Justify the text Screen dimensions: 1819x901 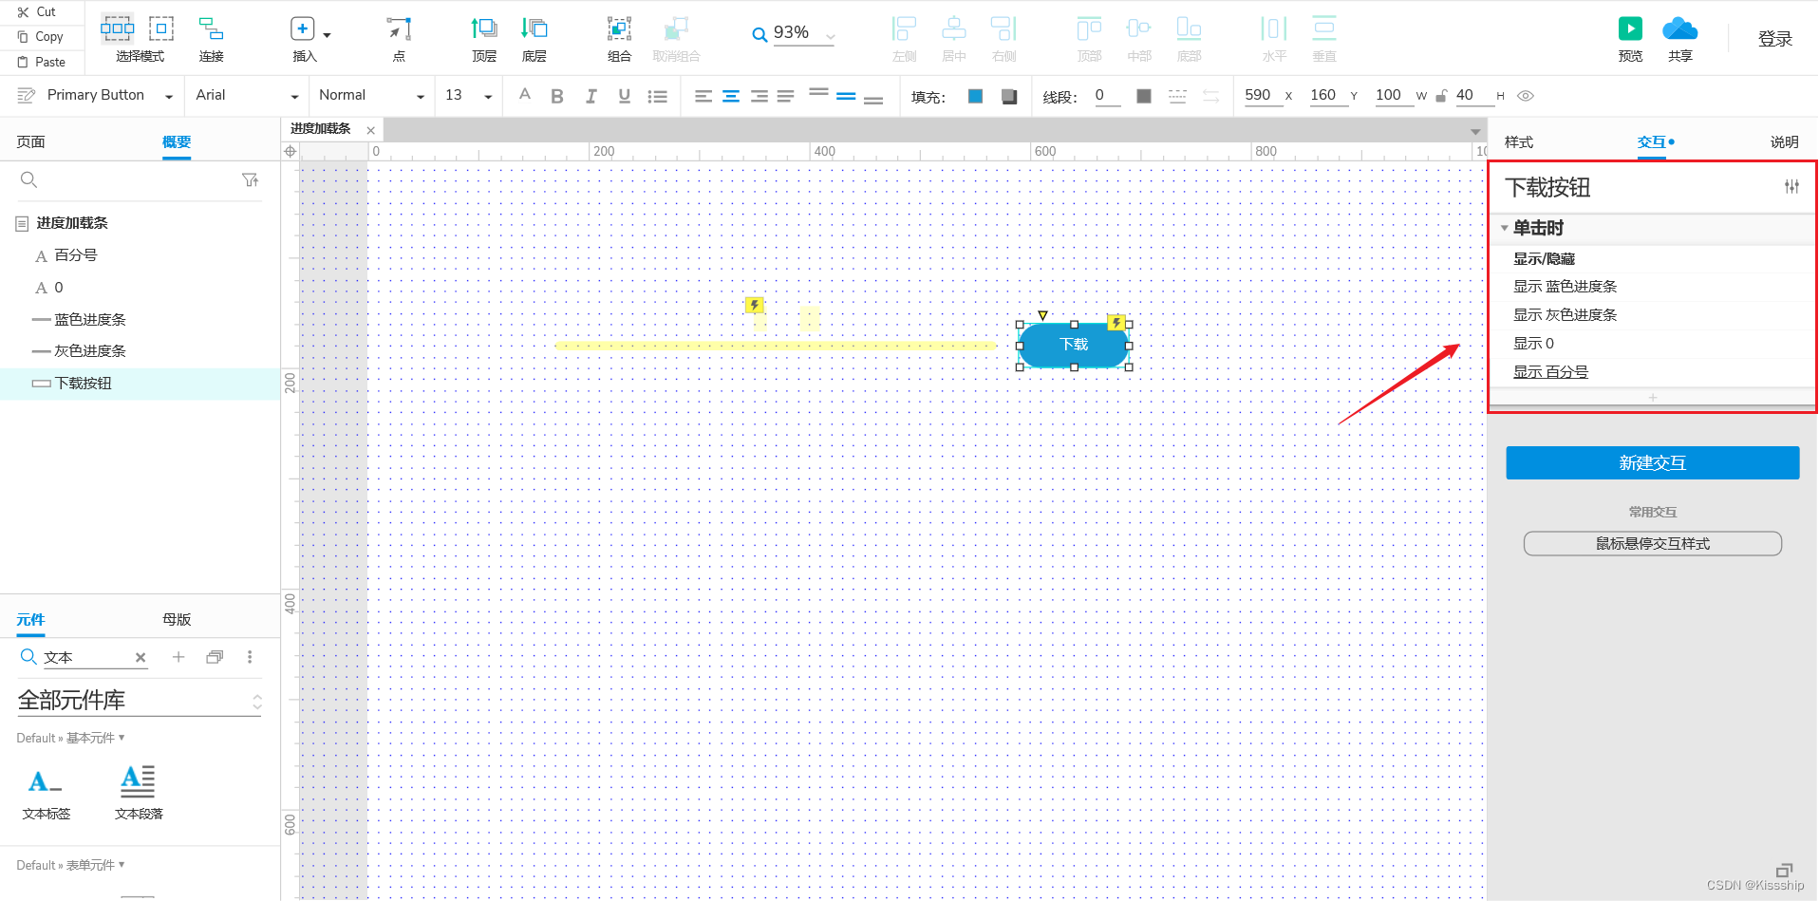785,96
